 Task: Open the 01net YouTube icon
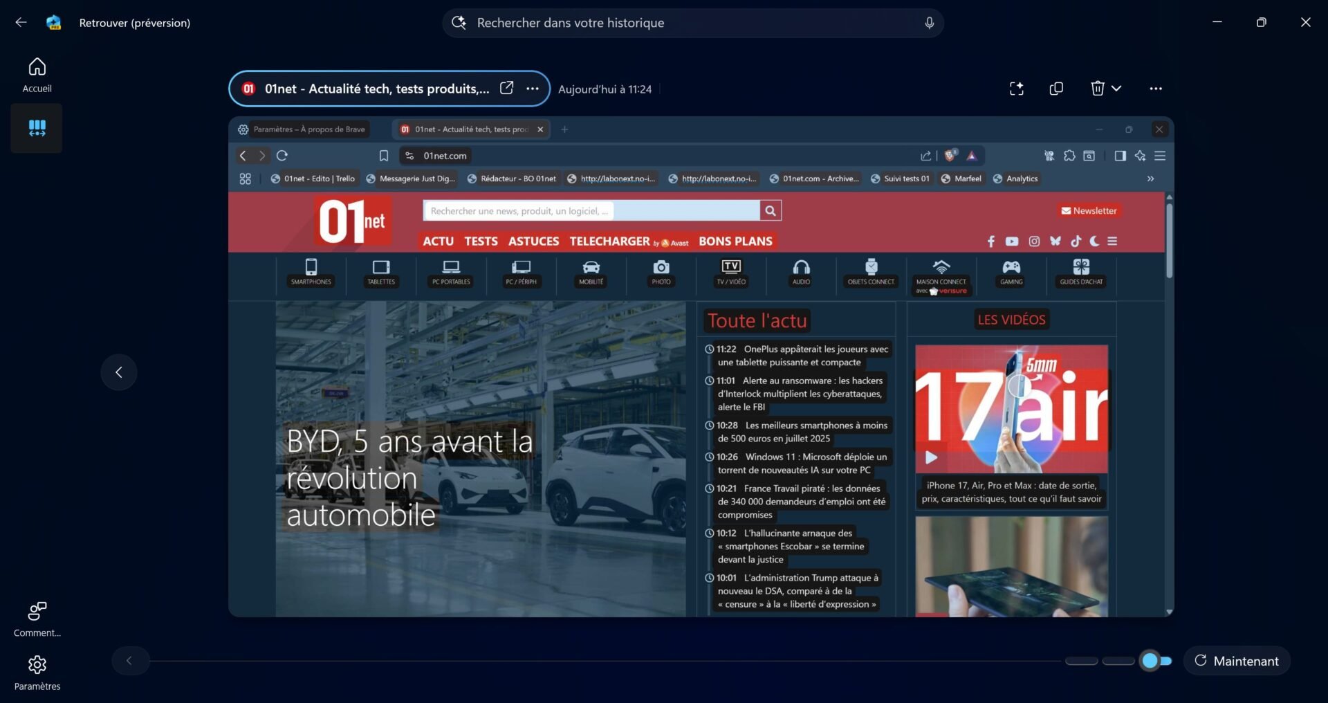pos(1012,241)
